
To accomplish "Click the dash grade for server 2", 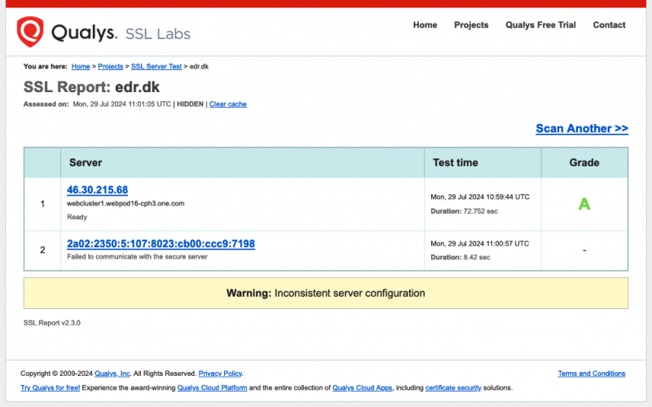I will point(584,250).
